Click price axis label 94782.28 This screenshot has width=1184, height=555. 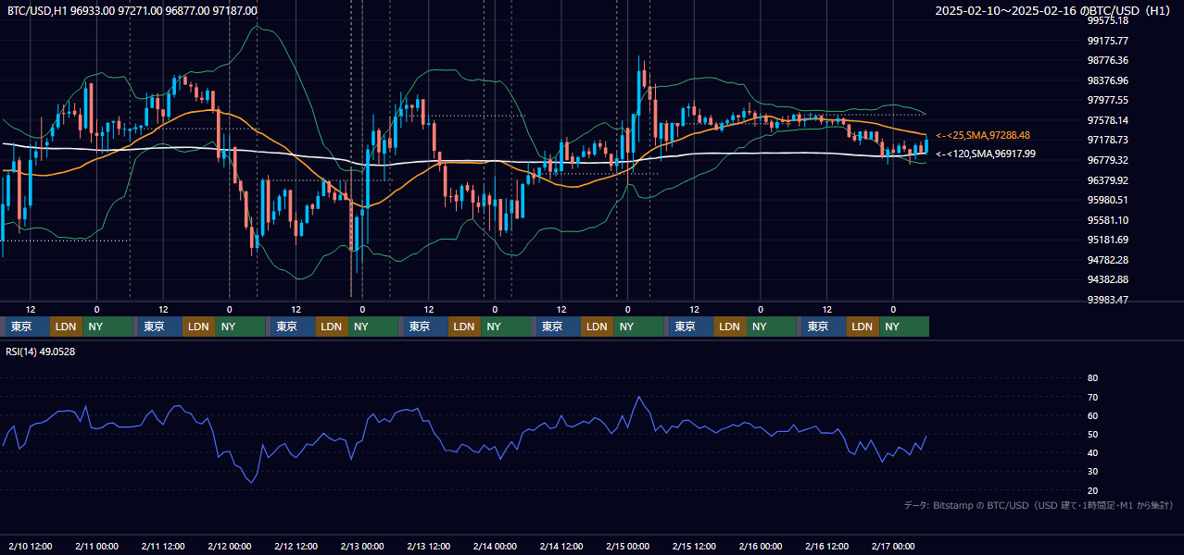(x=1107, y=260)
